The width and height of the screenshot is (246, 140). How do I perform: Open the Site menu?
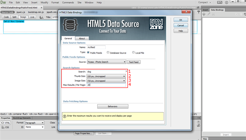click(x=79, y=3)
